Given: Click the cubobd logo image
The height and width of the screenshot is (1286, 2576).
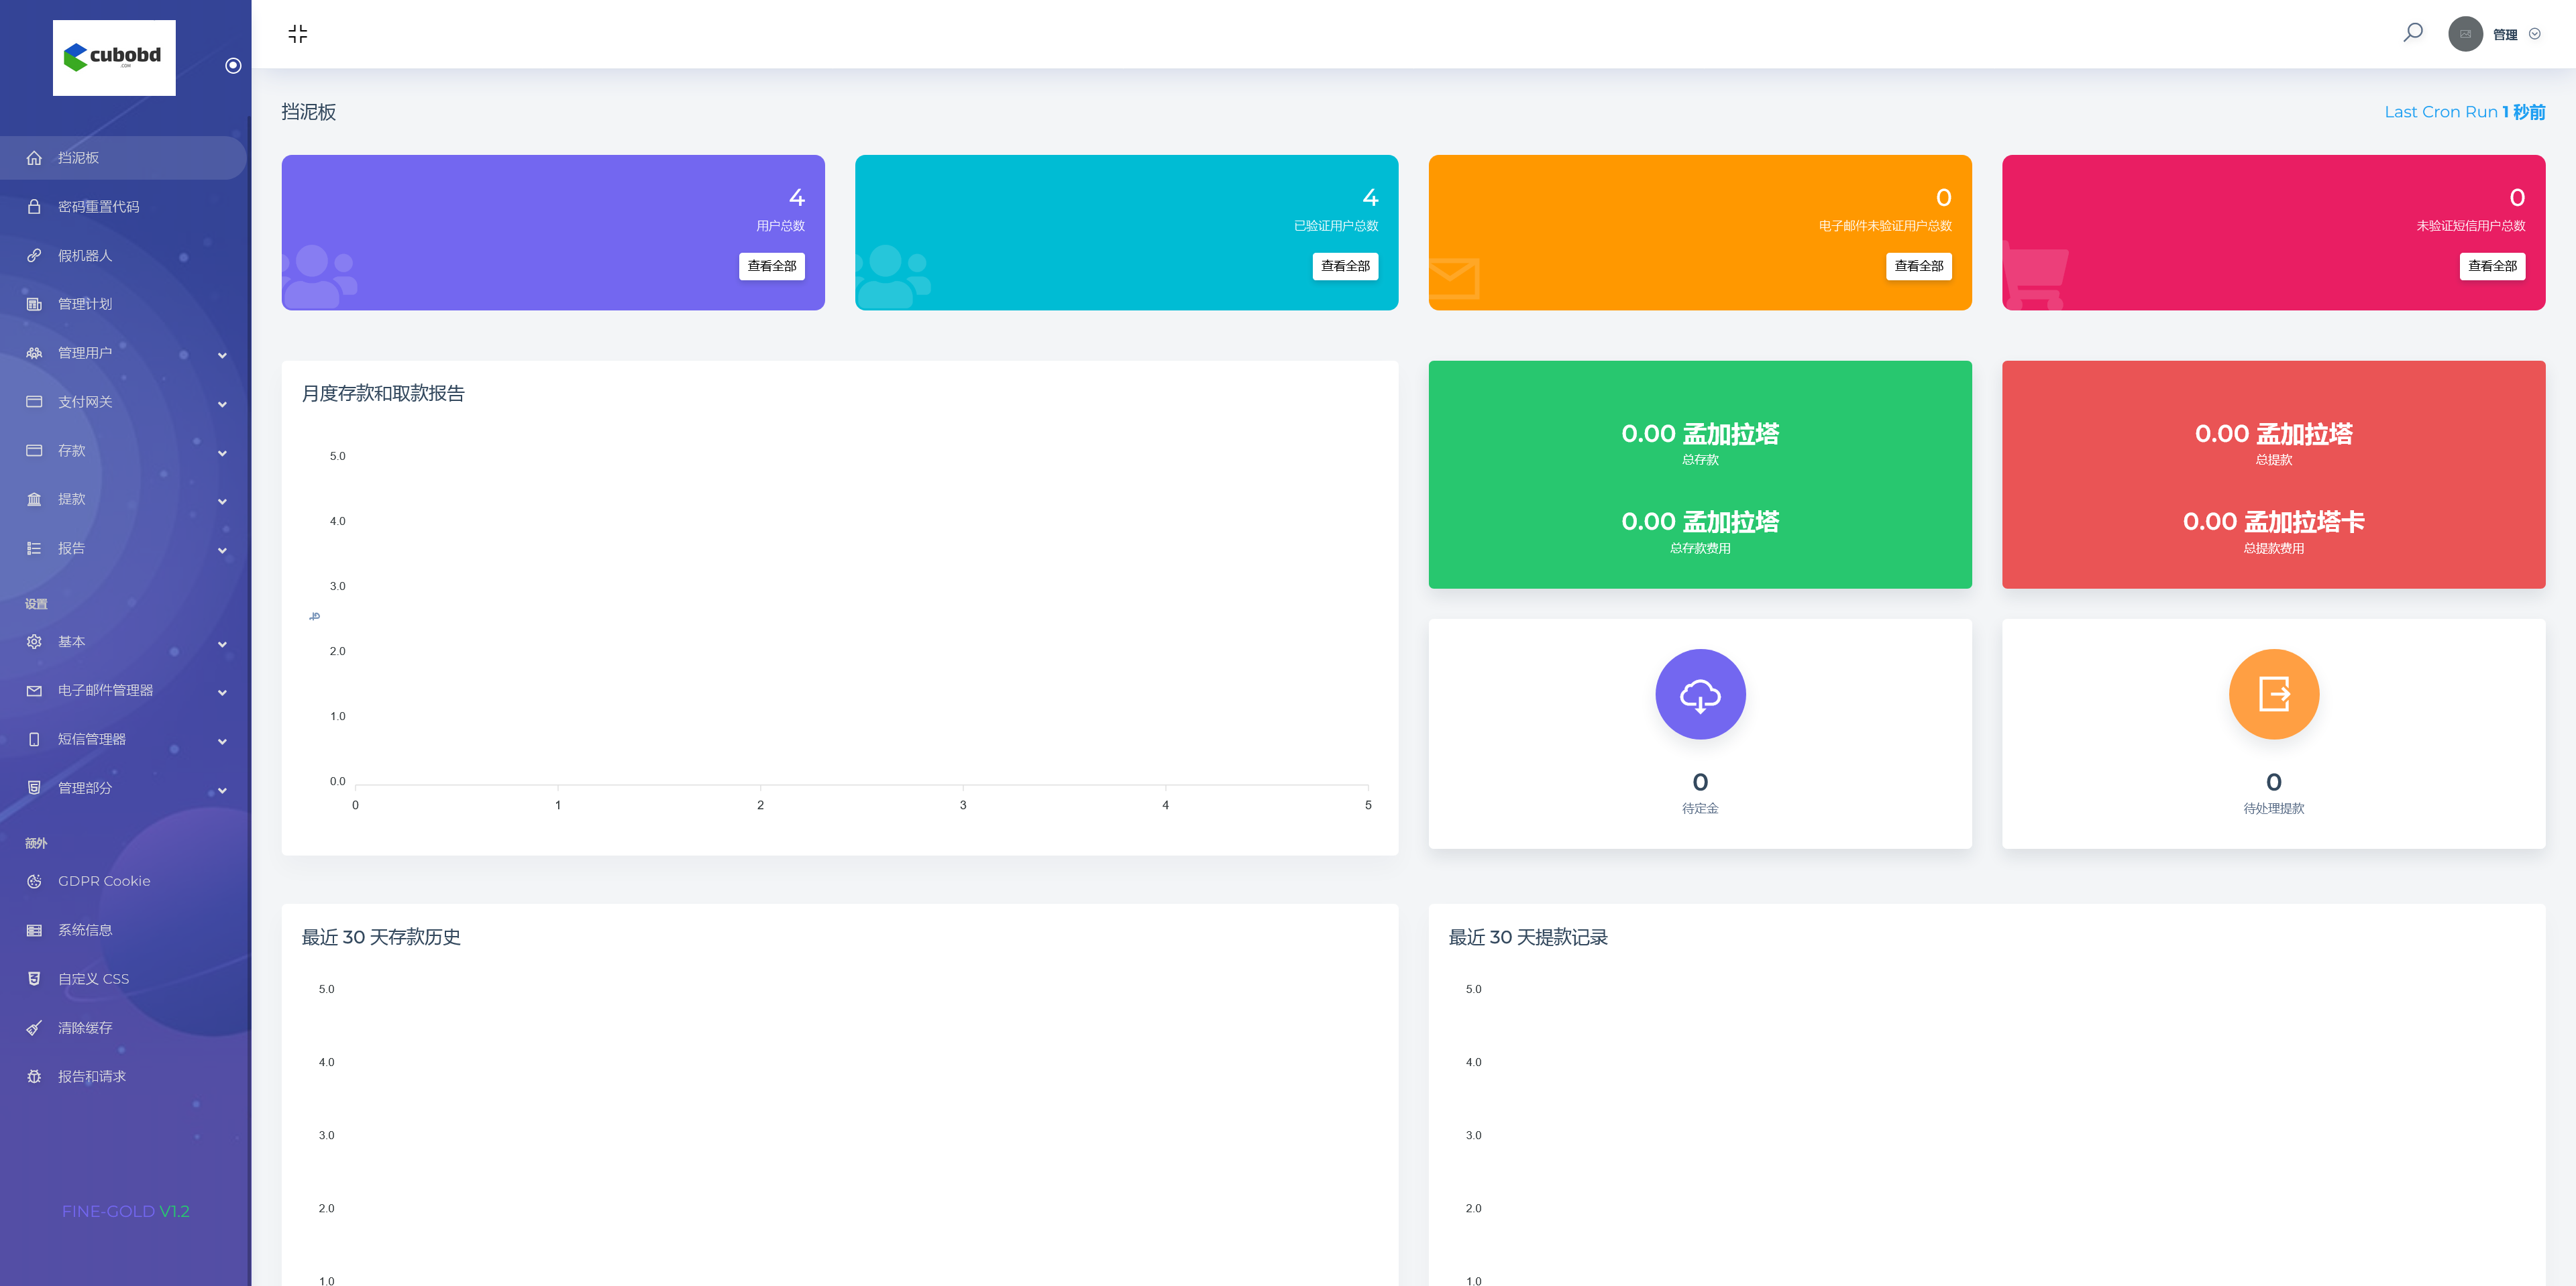Looking at the screenshot, I should [x=114, y=58].
